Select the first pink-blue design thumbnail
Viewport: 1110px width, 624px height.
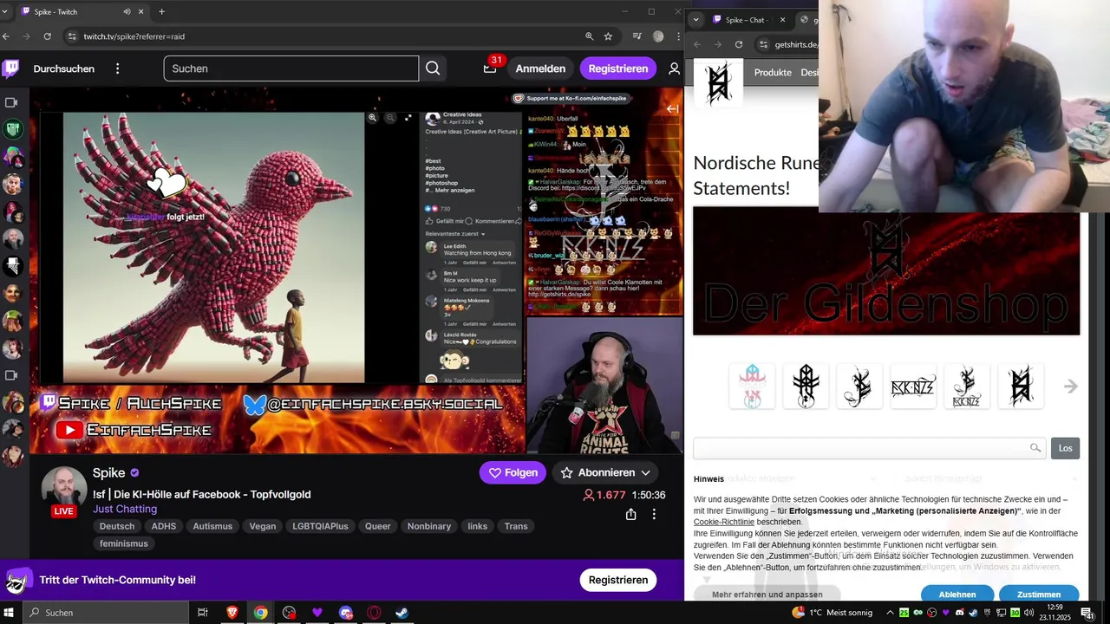click(752, 387)
